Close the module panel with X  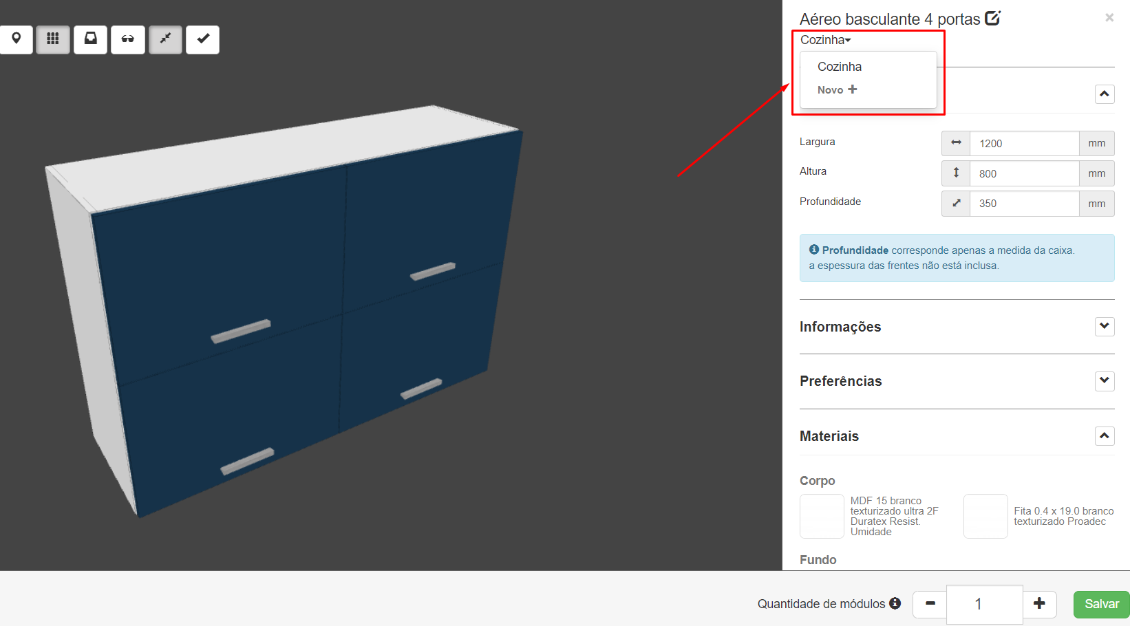point(1109,18)
